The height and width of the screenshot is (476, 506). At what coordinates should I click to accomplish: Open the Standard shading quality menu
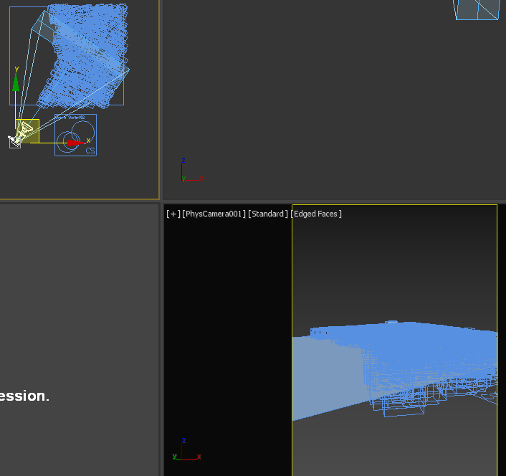pos(268,214)
